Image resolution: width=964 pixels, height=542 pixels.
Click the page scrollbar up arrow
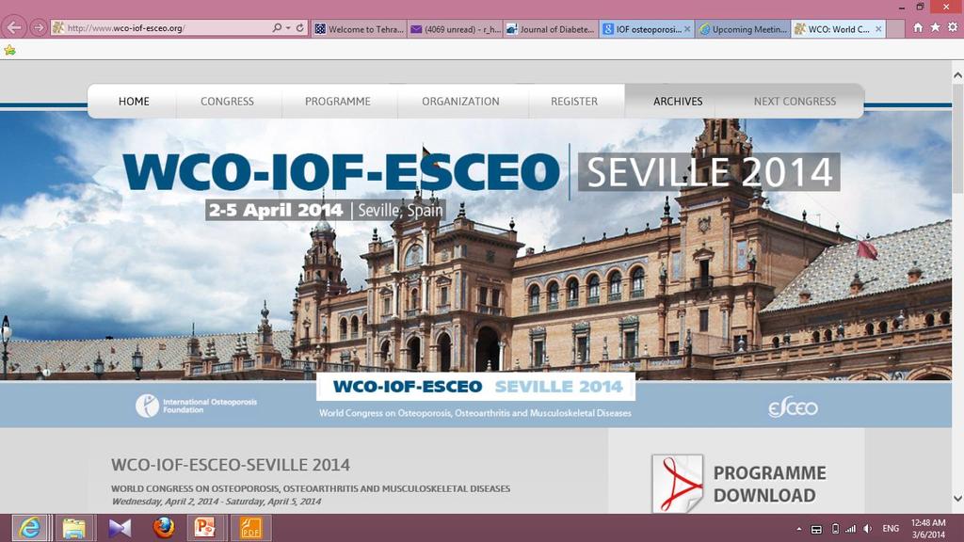pos(957,75)
